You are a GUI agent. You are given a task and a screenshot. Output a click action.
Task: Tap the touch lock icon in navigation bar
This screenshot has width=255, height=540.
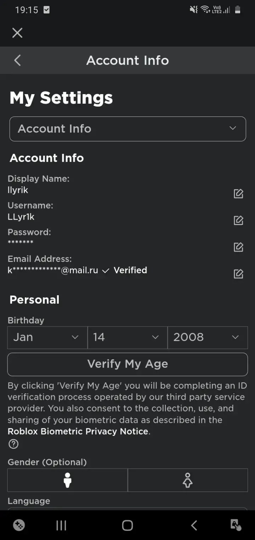[236, 525]
